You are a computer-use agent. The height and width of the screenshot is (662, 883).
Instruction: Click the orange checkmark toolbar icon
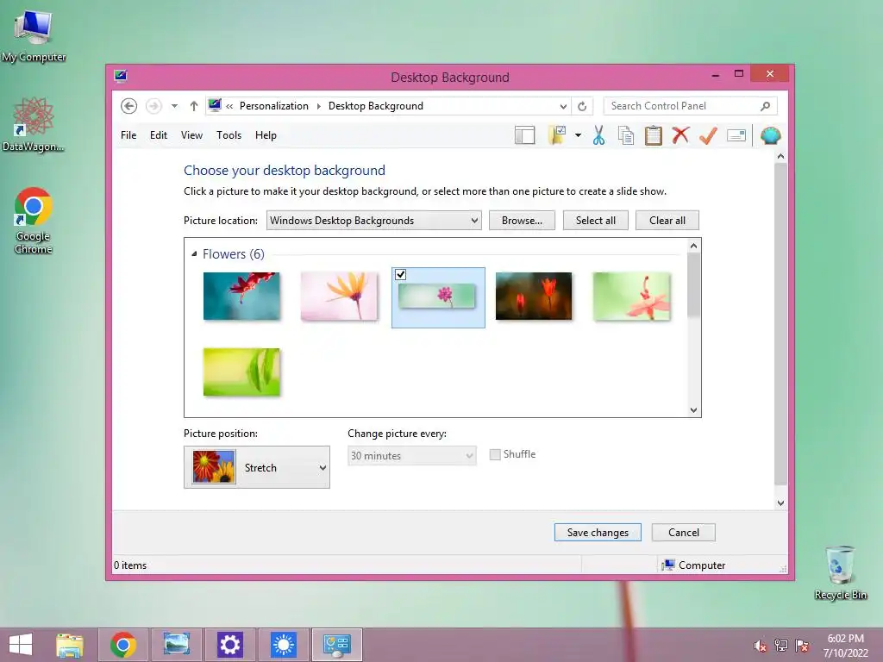pos(709,135)
